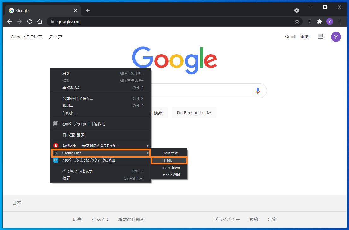Pick mediaWiki in Create Link submenu

click(169, 175)
